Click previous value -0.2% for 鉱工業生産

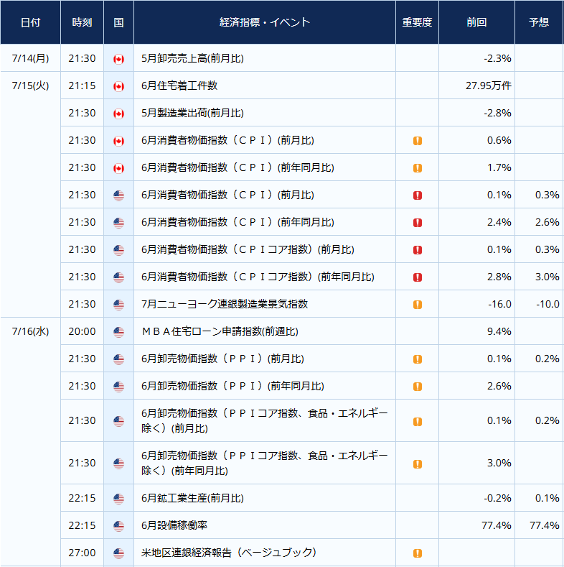(x=497, y=498)
